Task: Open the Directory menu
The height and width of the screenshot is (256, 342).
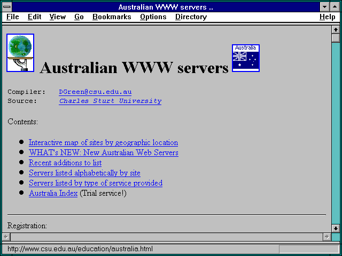Action: tap(191, 17)
